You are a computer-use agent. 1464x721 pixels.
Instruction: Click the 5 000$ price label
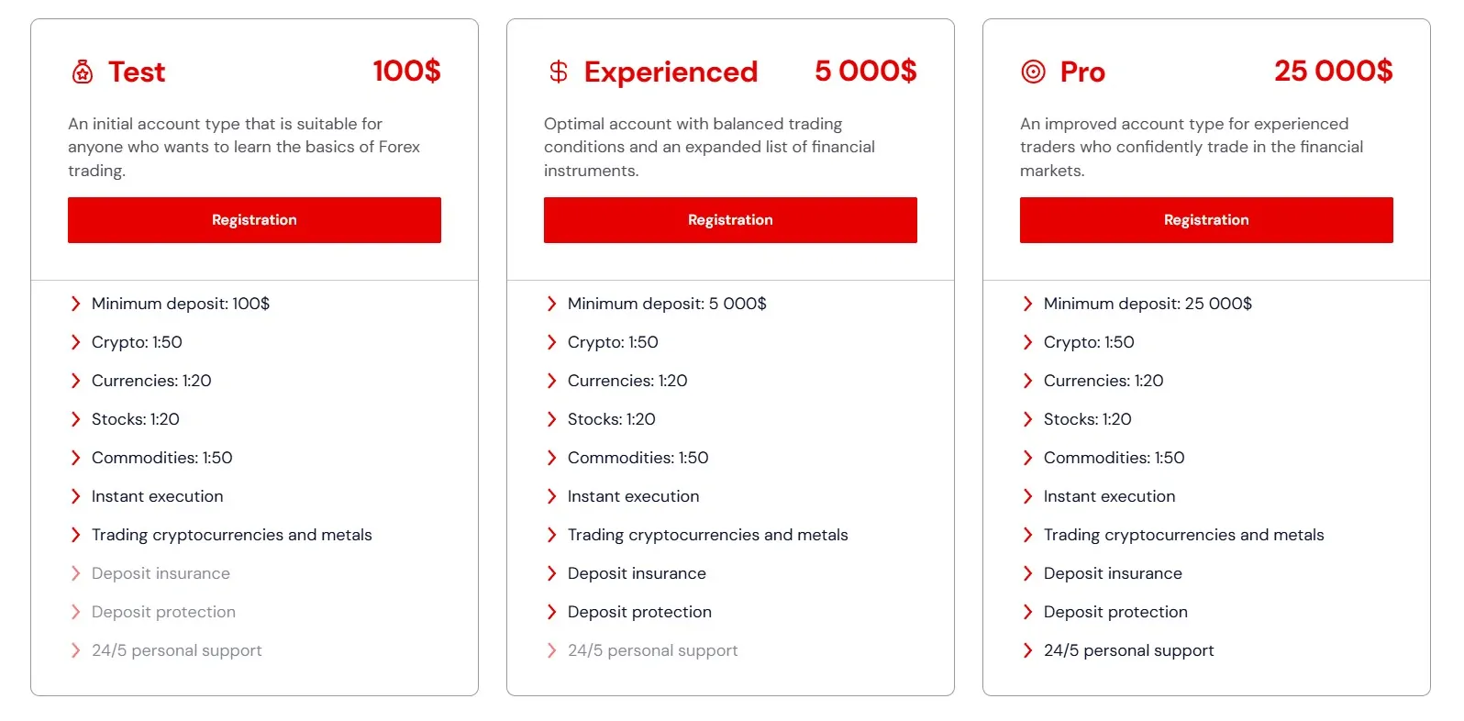tap(865, 71)
